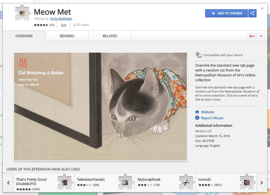Click MyScrapNook's (106) rating count
This screenshot has height=195, width=270.
(x=157, y=185)
